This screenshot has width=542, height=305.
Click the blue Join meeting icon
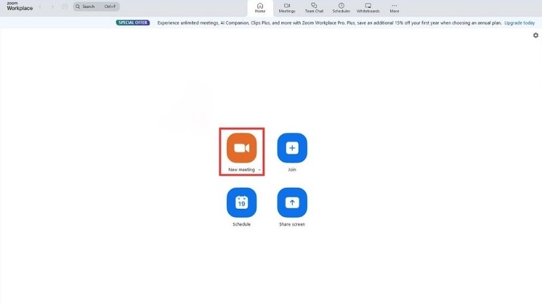(292, 148)
